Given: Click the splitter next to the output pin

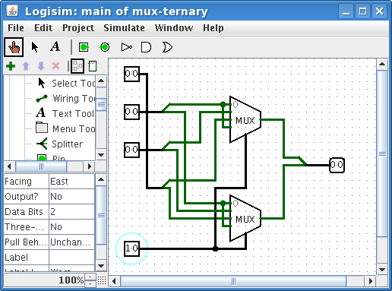Looking at the screenshot, I should [302, 161].
